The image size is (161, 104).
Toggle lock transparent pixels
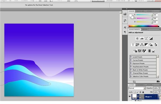pyautogui.click(x=135, y=92)
